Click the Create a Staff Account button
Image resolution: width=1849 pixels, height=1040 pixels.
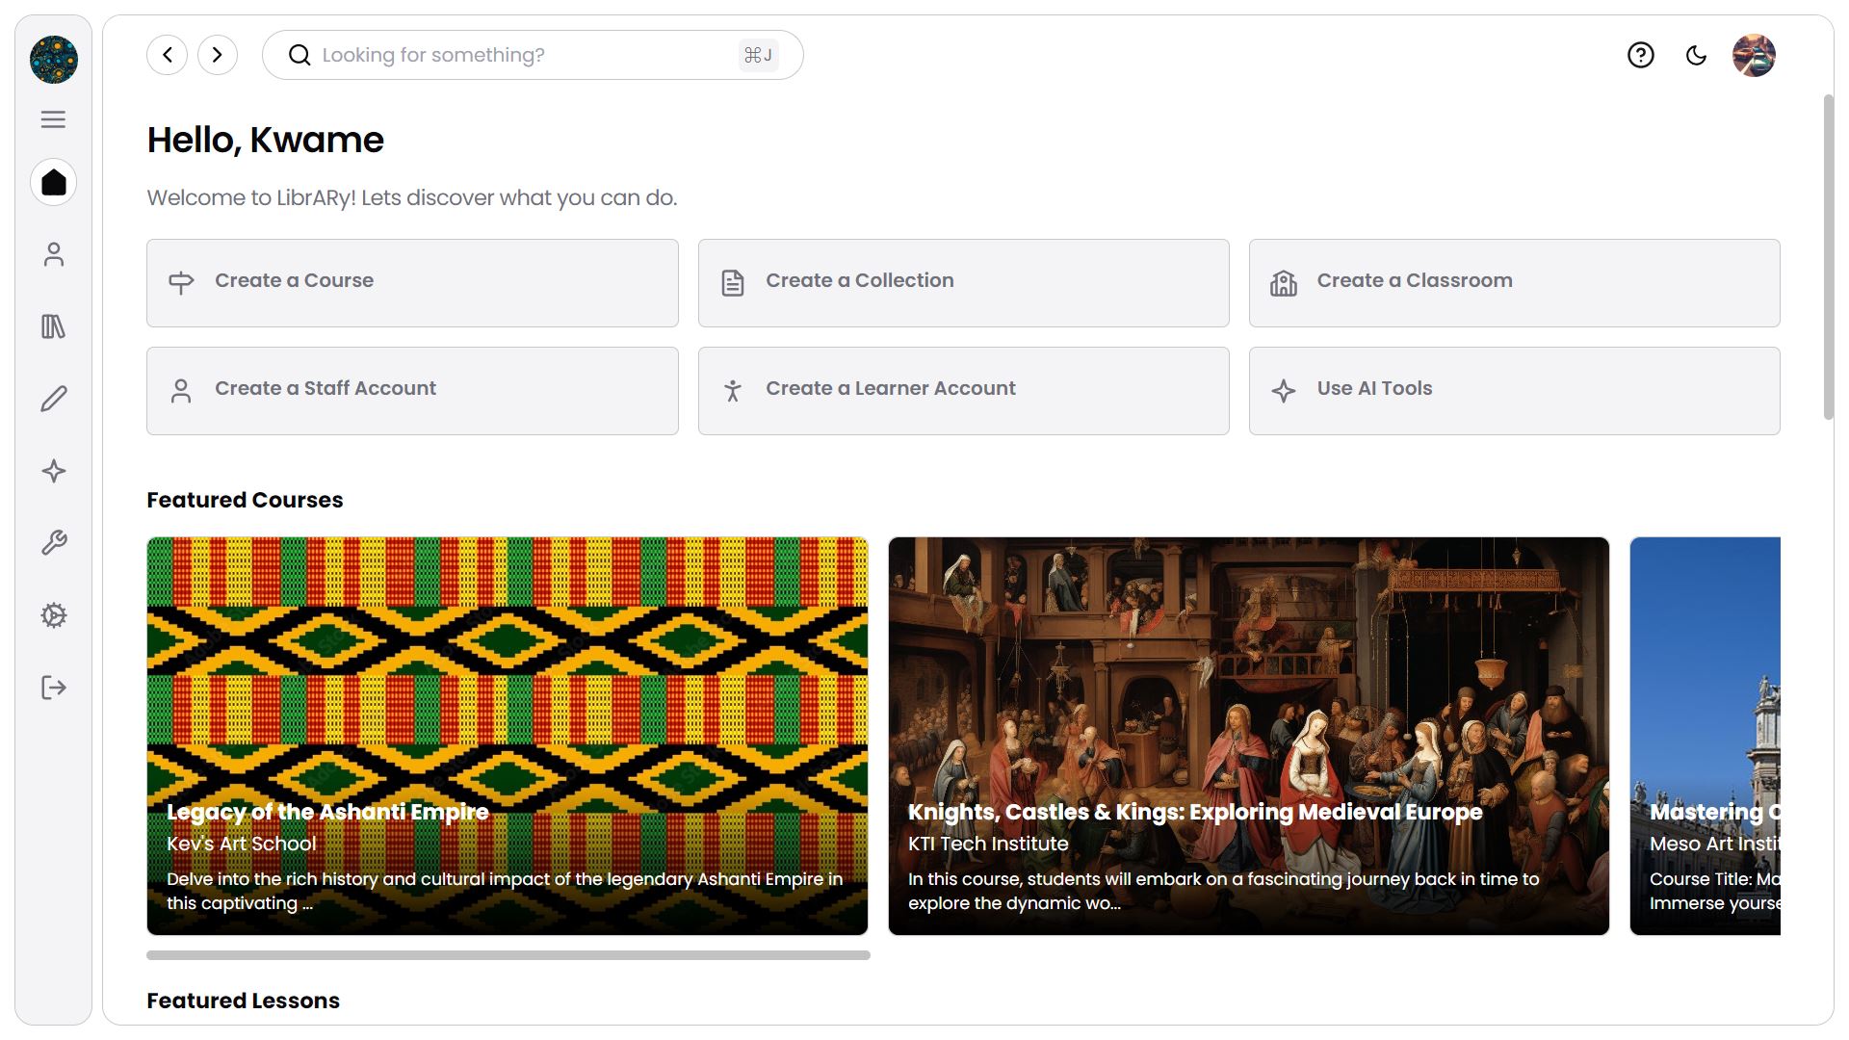click(412, 391)
